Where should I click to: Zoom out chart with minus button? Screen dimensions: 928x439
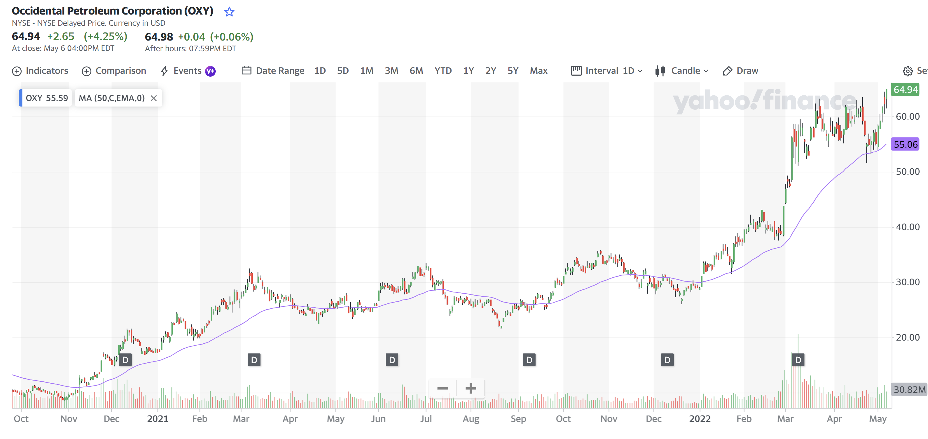pyautogui.click(x=442, y=388)
